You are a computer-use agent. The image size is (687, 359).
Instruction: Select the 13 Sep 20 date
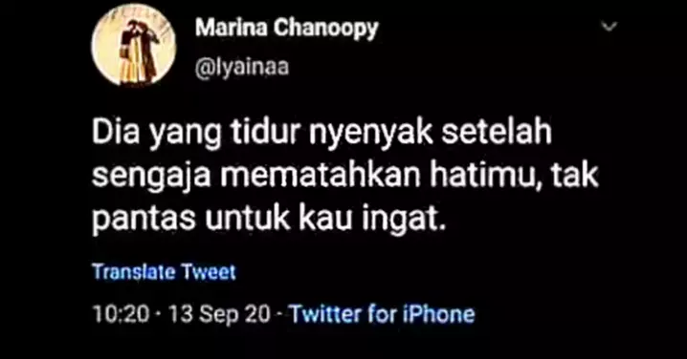click(x=219, y=314)
